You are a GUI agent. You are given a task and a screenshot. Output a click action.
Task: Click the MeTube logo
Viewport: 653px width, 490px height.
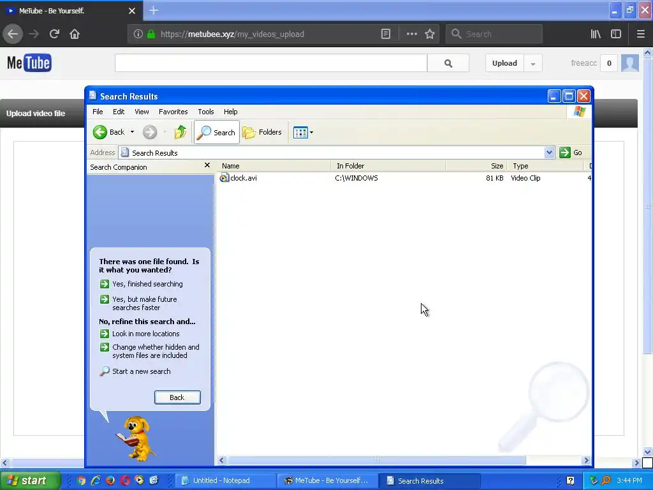pyautogui.click(x=29, y=63)
